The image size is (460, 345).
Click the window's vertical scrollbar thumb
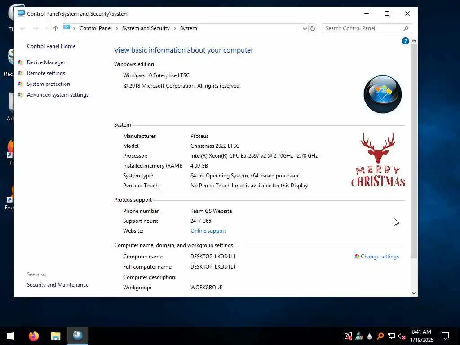(414, 151)
